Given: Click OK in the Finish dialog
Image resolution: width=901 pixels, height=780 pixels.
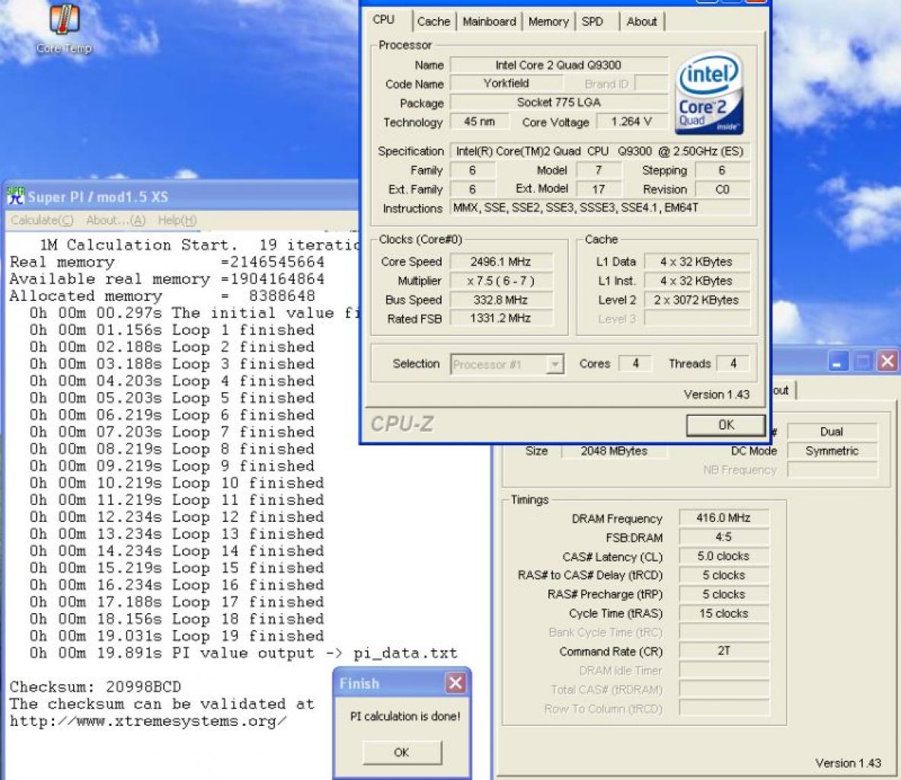Looking at the screenshot, I should tap(401, 752).
